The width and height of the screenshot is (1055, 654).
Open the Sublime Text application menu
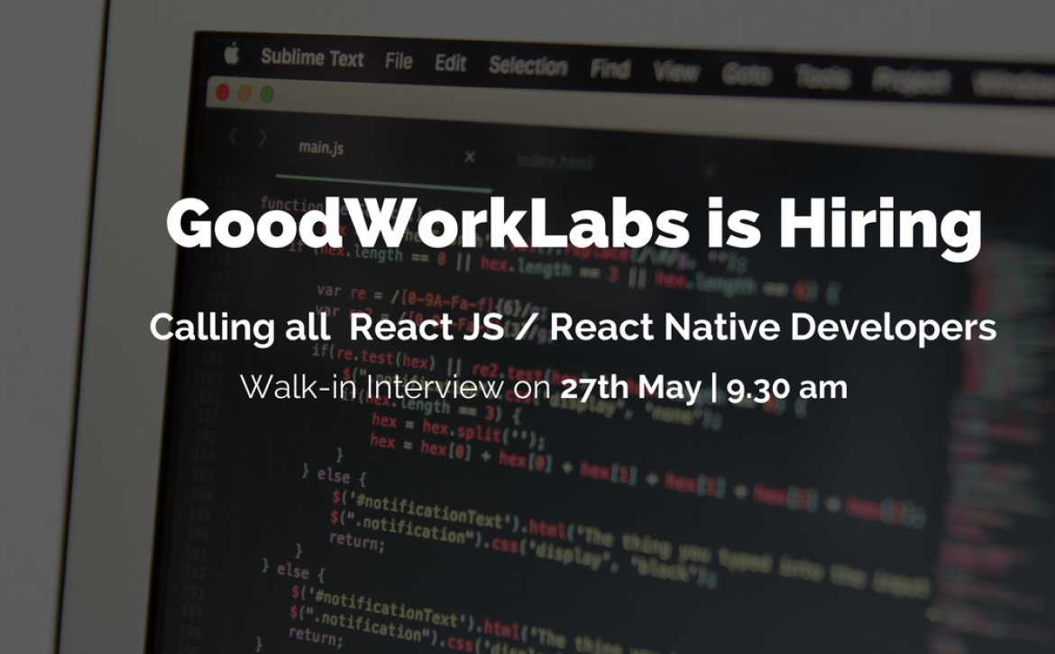(x=312, y=59)
